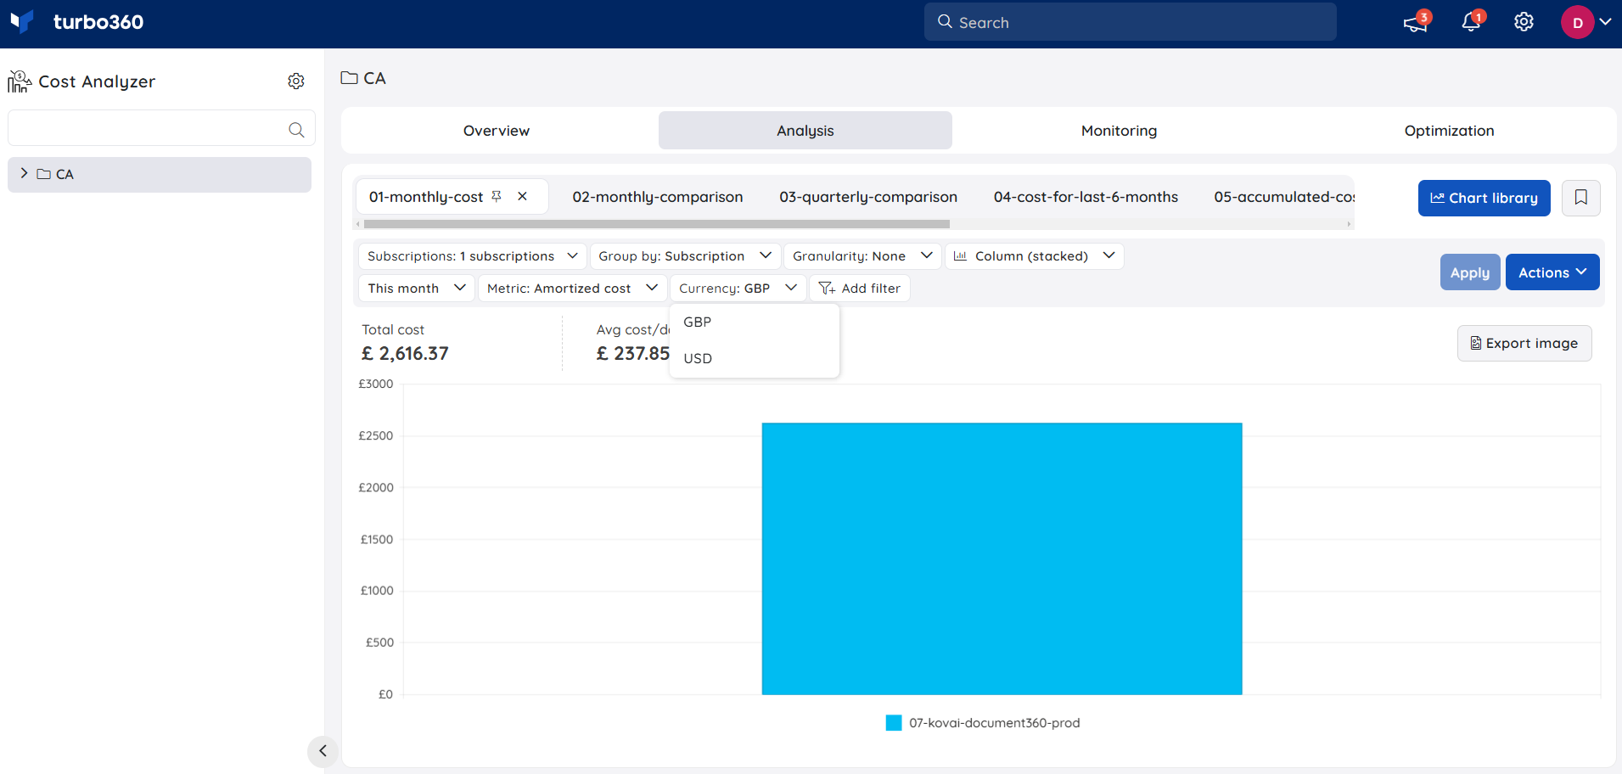The height and width of the screenshot is (774, 1622).
Task: Choose USD from the currency list
Action: 754,358
